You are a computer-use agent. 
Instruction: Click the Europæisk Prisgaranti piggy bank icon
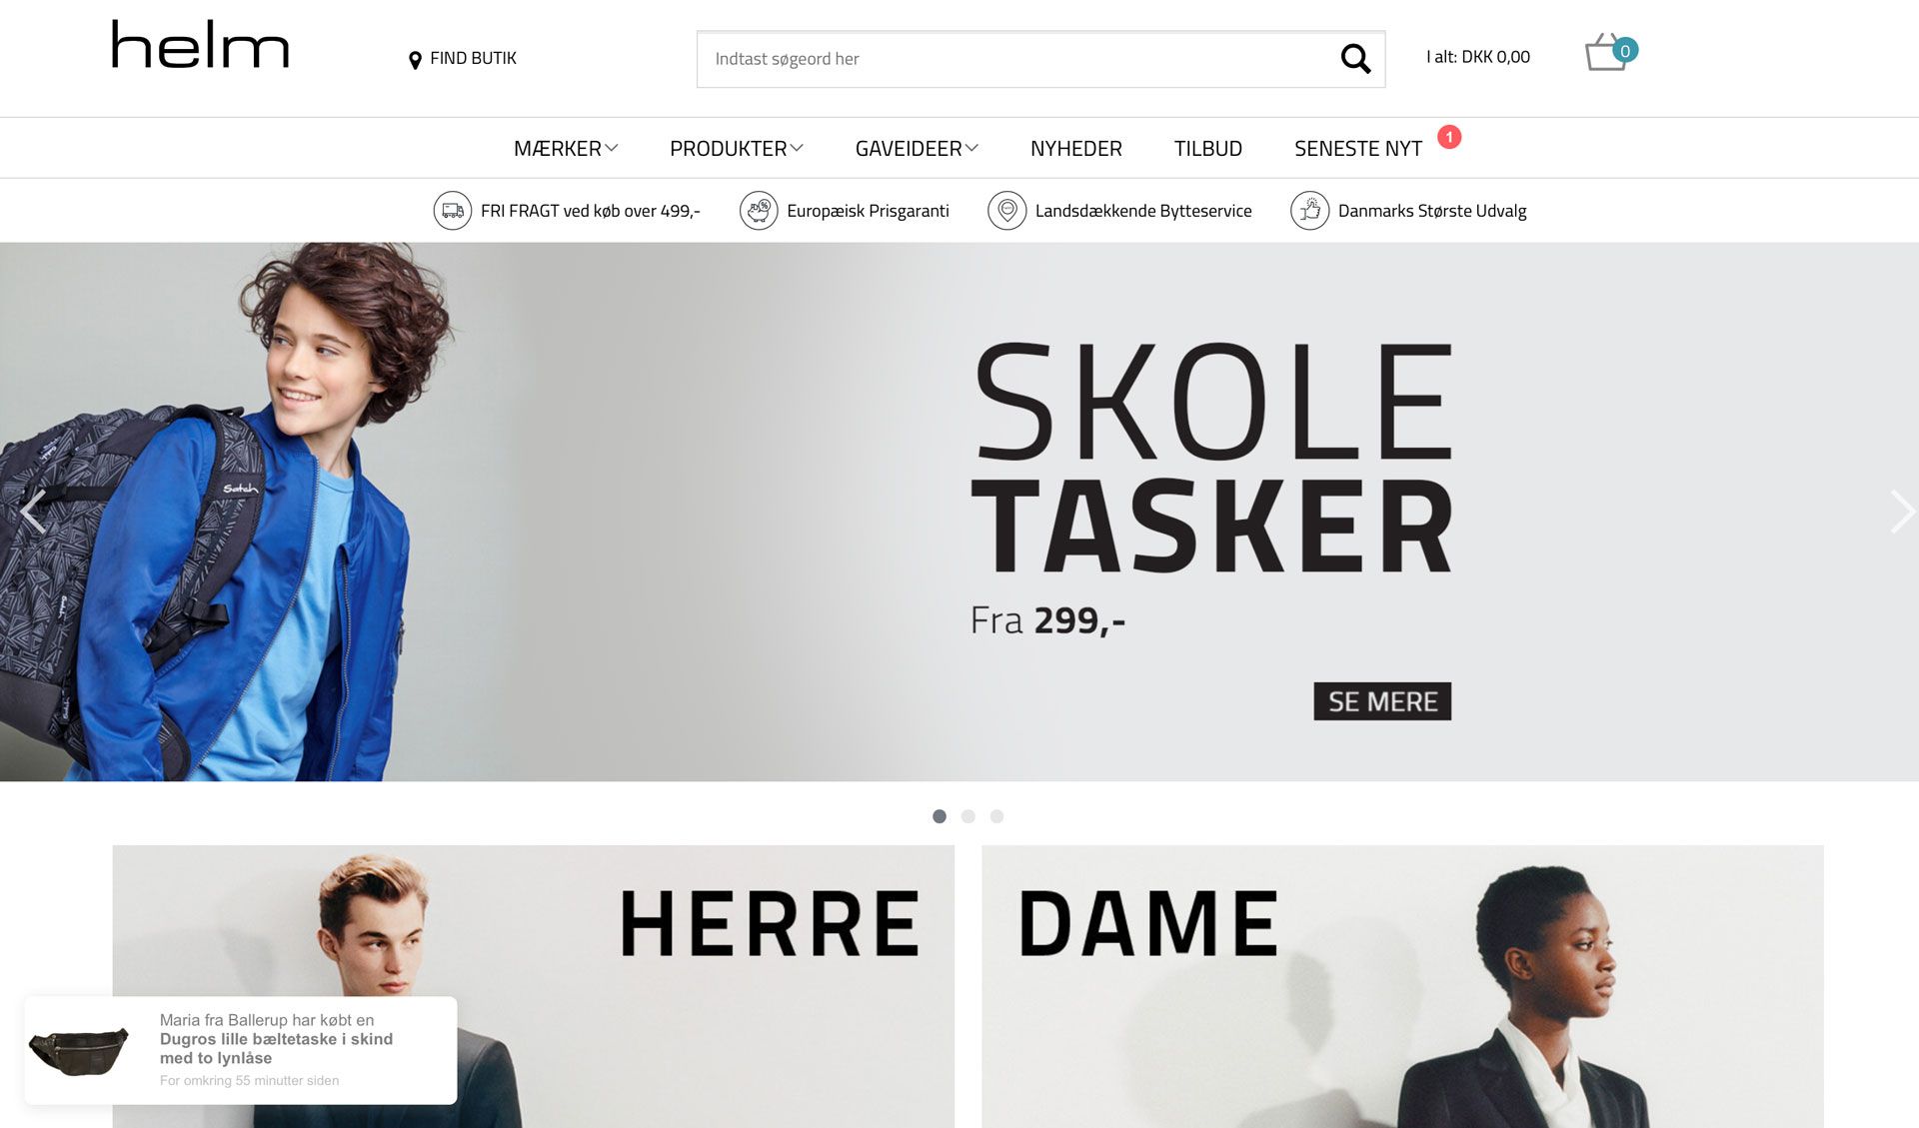[759, 211]
